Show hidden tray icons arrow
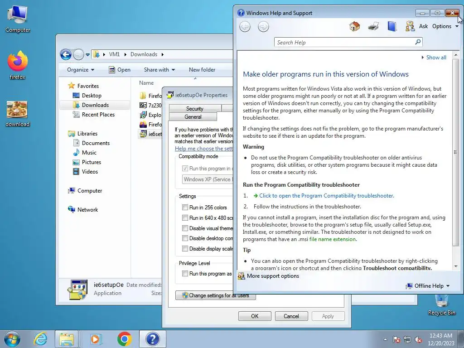This screenshot has height=348, width=464. click(x=385, y=339)
